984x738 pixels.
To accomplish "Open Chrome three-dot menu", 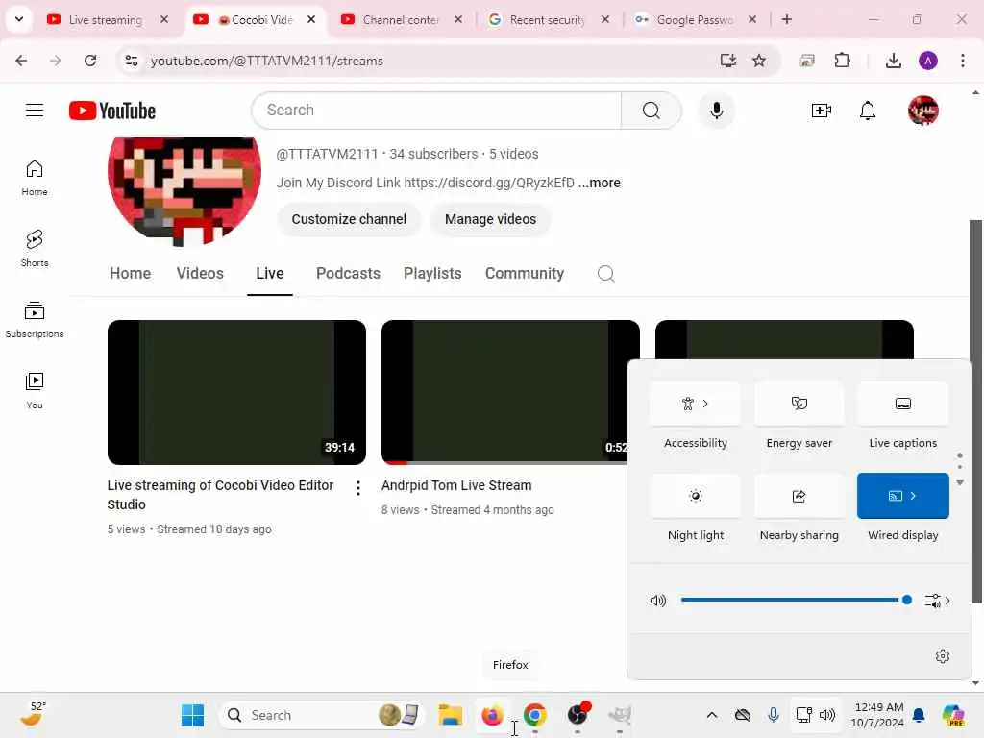I will pyautogui.click(x=962, y=61).
